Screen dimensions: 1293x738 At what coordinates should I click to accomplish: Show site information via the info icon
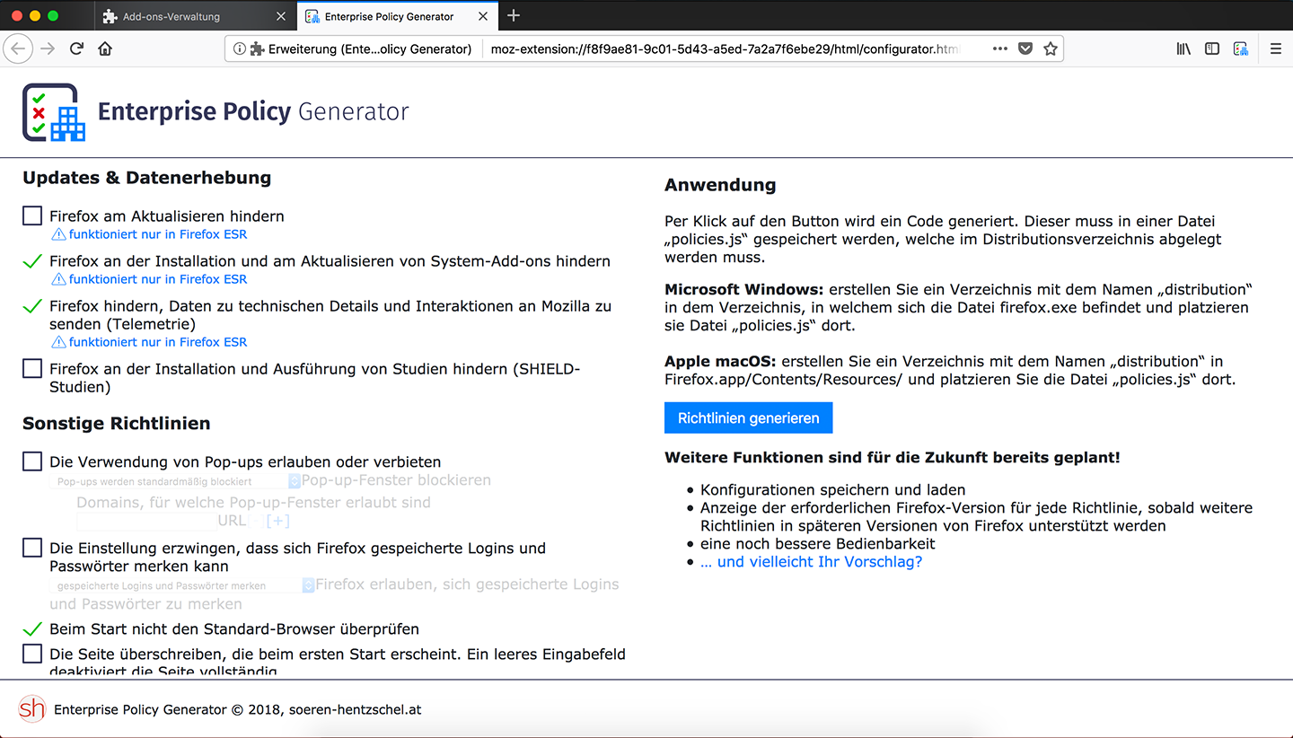coord(240,49)
